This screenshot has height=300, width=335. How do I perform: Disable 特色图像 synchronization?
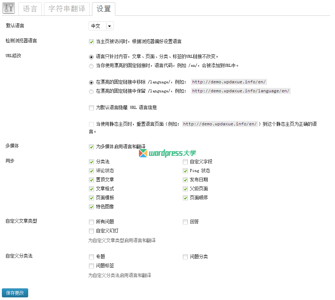click(91, 207)
